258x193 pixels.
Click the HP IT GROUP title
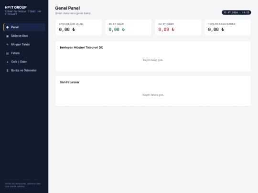16,7
